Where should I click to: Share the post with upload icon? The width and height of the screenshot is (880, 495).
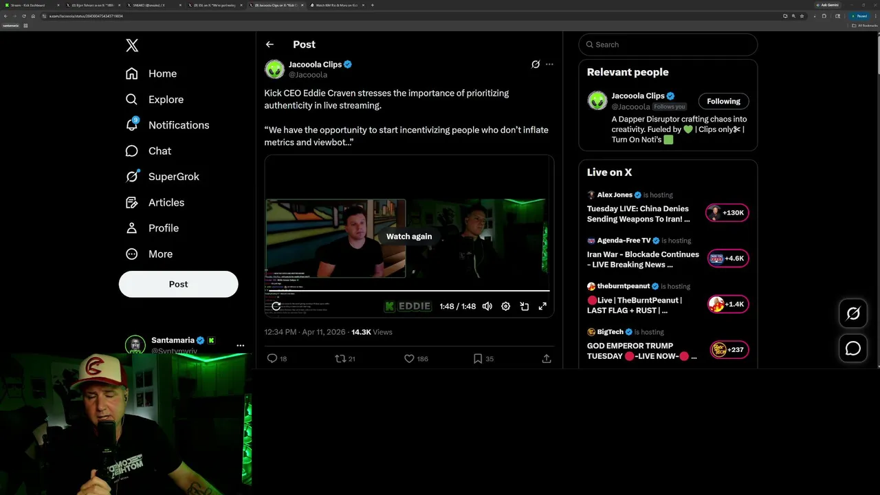[547, 358]
